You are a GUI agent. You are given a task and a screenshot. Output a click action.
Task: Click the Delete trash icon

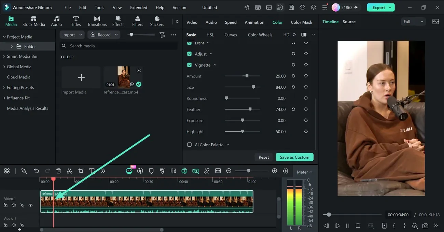tap(58, 171)
